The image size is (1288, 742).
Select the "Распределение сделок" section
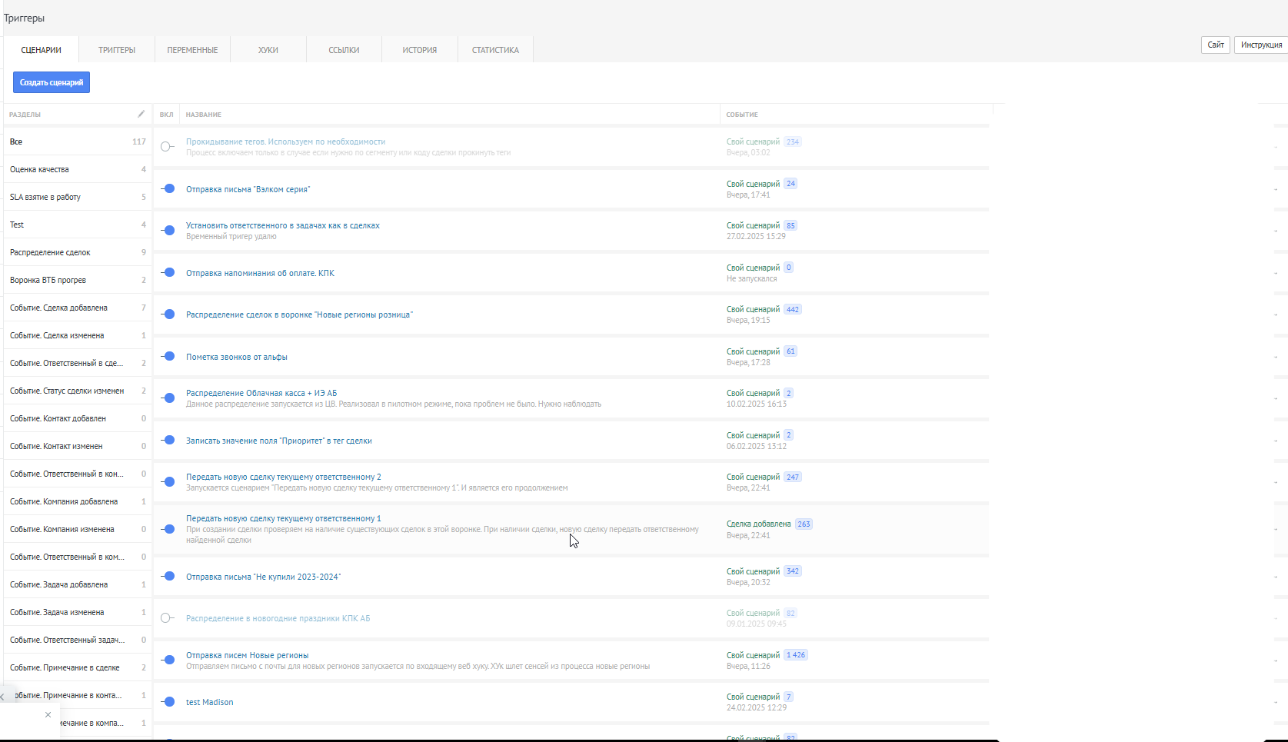50,252
